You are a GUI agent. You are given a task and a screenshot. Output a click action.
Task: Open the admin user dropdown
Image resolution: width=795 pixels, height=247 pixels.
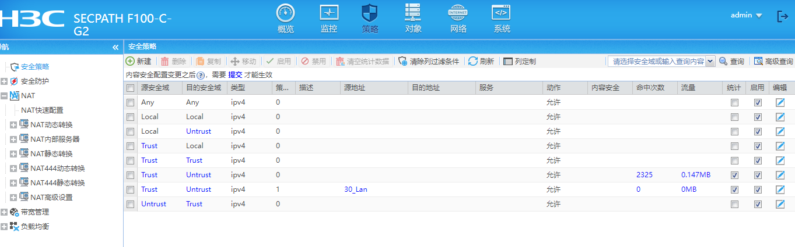747,15
